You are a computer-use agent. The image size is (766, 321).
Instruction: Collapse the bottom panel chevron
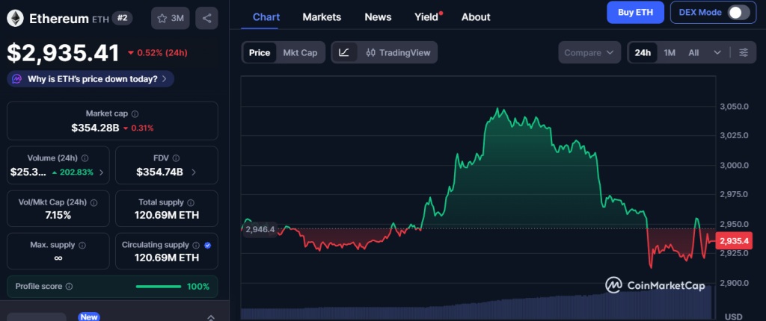coord(210,317)
